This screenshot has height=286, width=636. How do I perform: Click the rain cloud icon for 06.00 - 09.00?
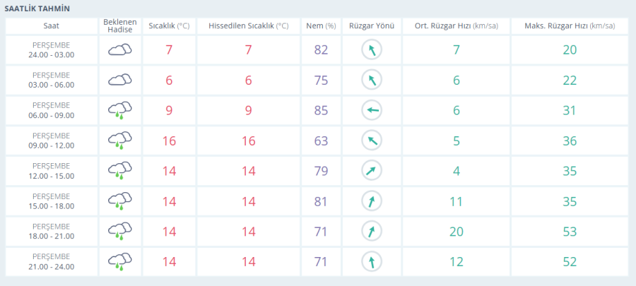pos(120,111)
